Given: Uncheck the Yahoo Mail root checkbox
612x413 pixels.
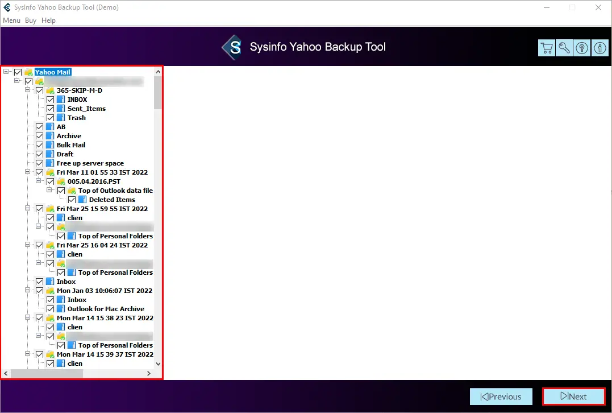Looking at the screenshot, I should [x=18, y=72].
